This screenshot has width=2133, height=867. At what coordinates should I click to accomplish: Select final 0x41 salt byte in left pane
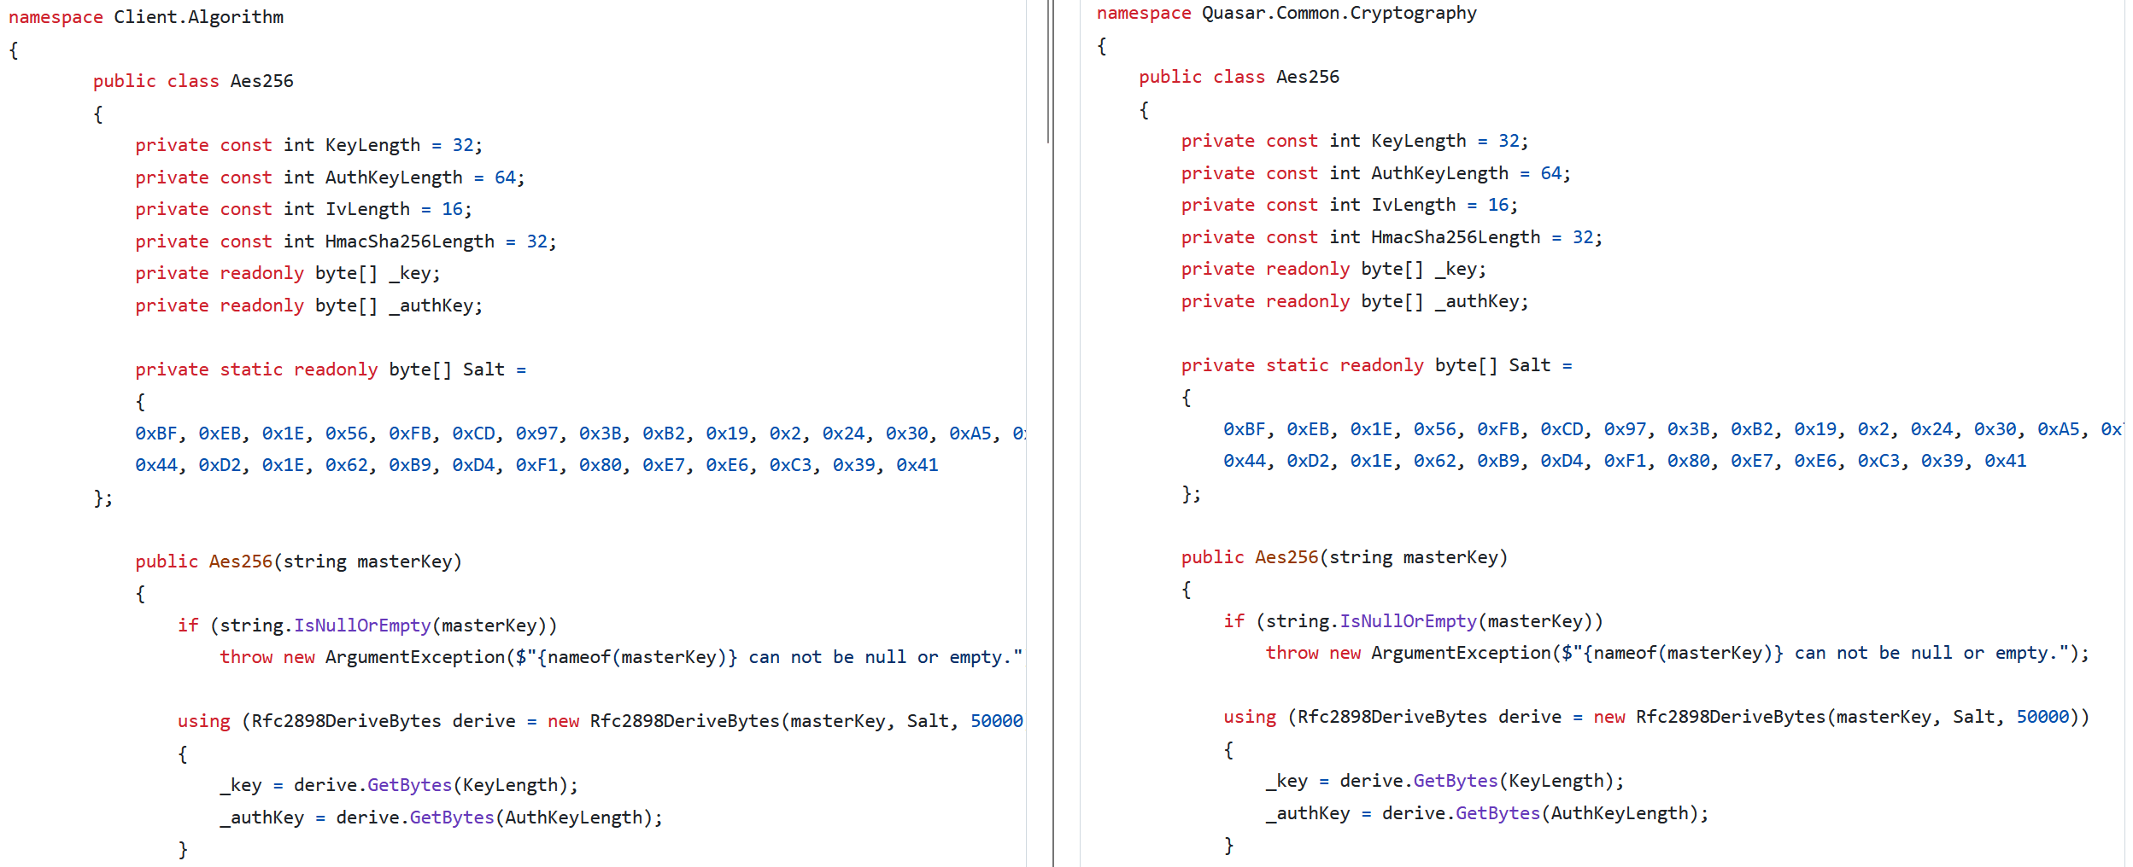(x=917, y=465)
